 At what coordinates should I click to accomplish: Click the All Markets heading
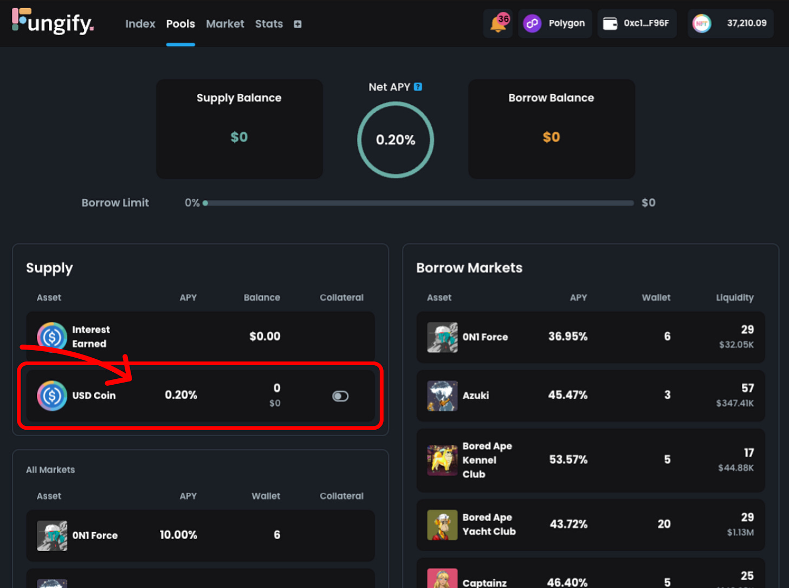coord(50,470)
